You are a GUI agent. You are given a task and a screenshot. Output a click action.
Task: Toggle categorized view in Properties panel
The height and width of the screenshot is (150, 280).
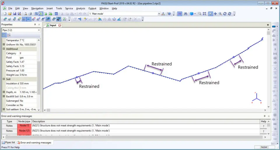pyautogui.click(x=4, y=35)
